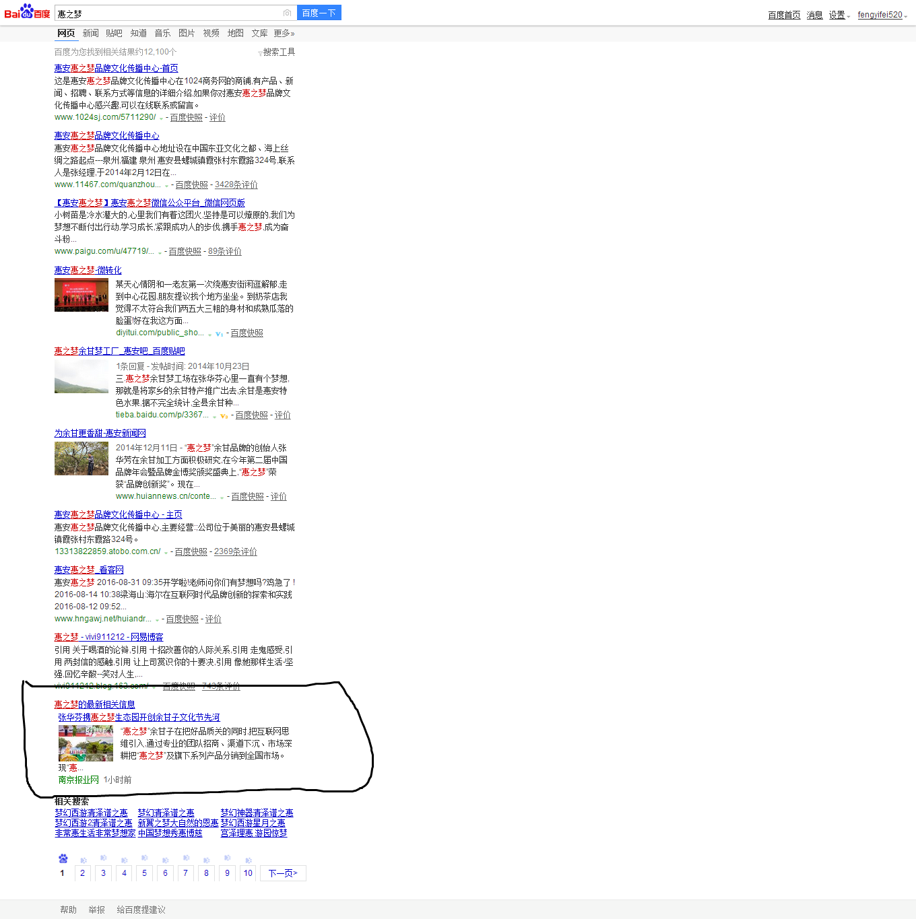Open 南京报业网 source link
Screen dimensions: 916x919
click(79, 780)
